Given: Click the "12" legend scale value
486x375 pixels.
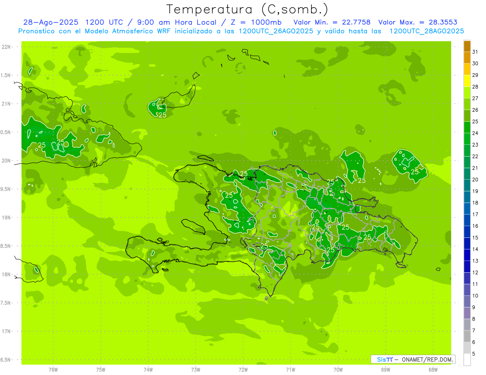Looking at the screenshot, I should [475, 273].
